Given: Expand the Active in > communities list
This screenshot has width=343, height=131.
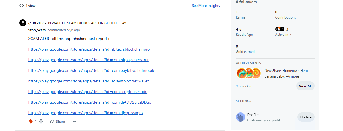Looking at the screenshot, I should [x=283, y=35].
